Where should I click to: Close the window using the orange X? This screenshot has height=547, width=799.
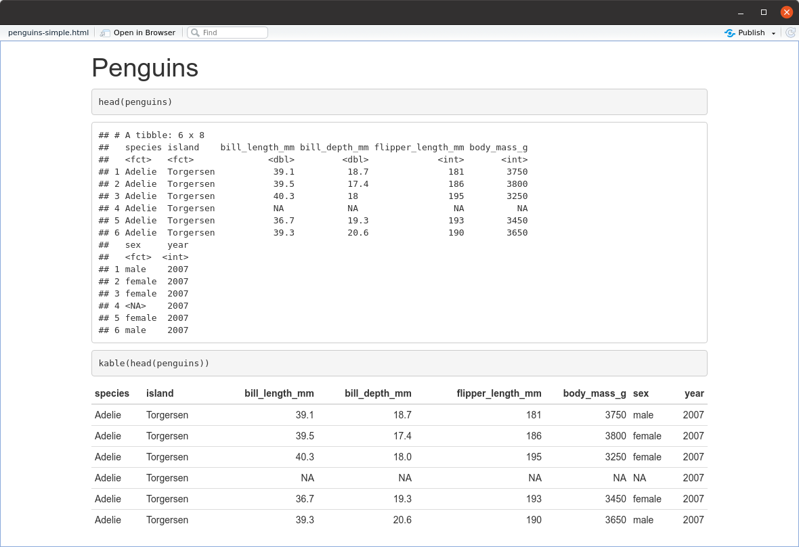click(x=786, y=12)
